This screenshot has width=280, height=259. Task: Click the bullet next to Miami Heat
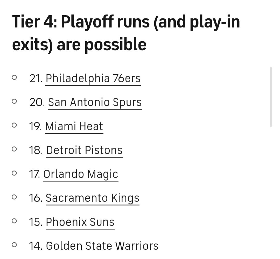15,125
